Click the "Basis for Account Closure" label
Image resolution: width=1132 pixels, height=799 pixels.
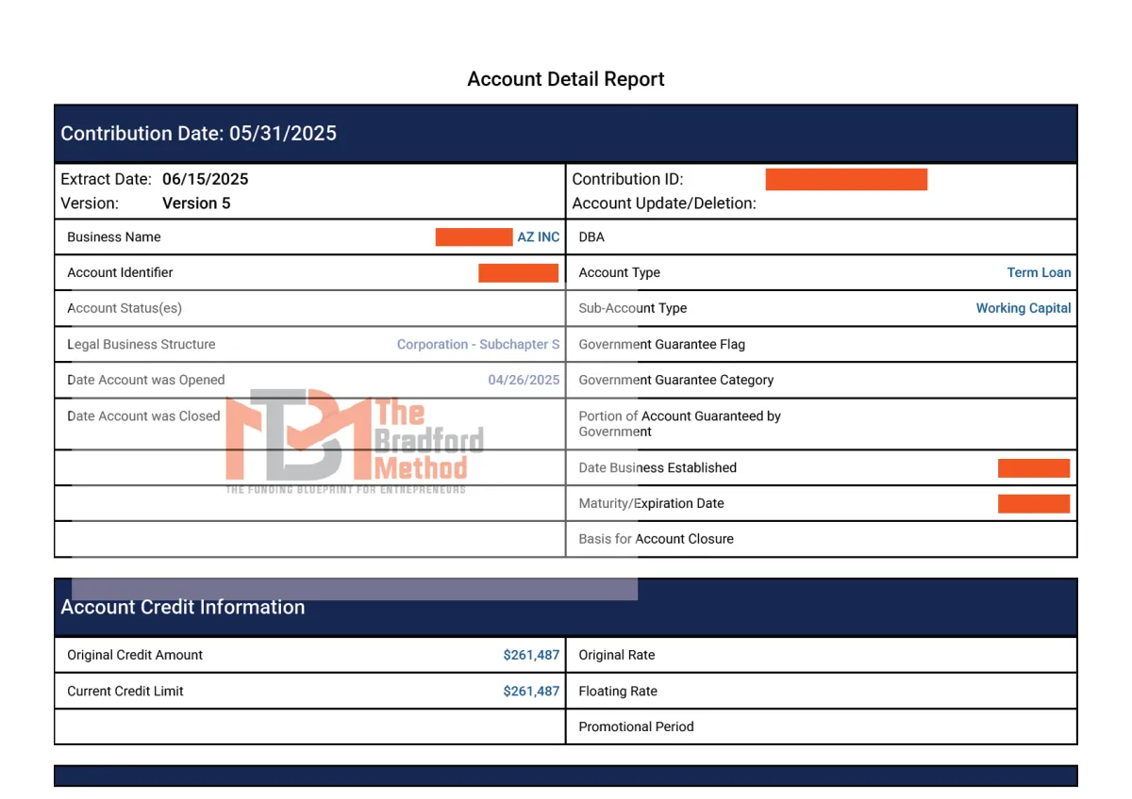657,540
